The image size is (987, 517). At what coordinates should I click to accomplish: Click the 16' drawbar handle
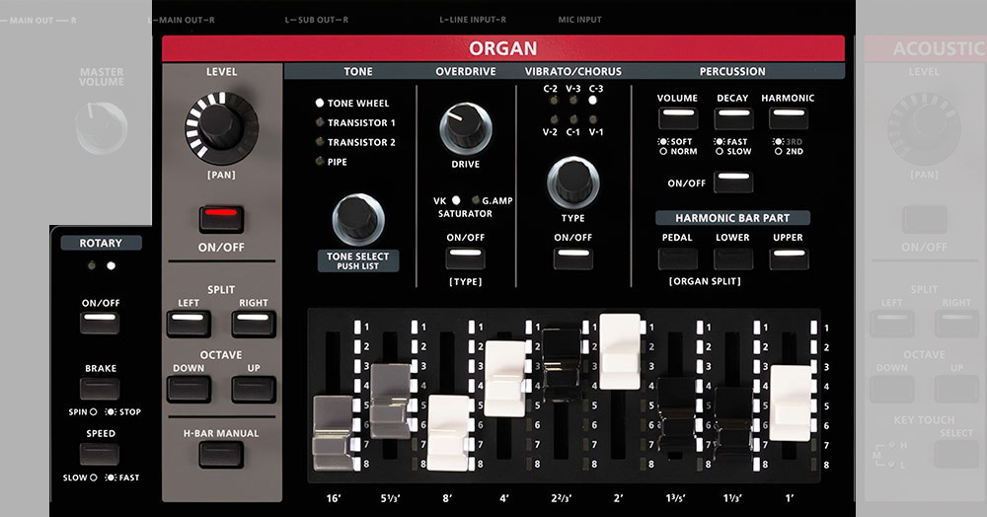(x=333, y=433)
